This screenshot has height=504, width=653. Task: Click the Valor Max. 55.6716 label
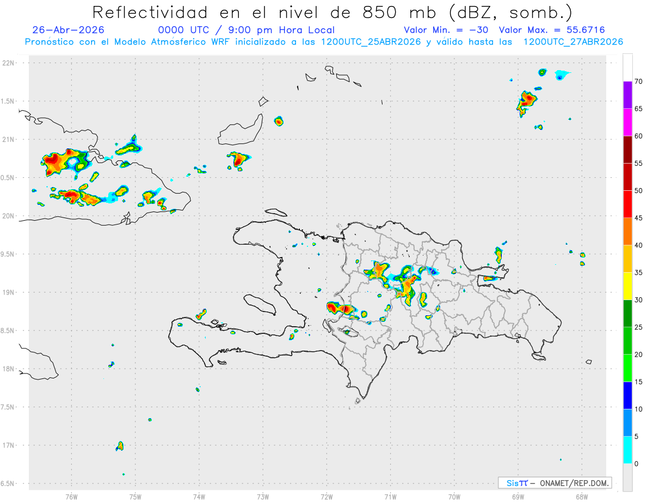click(552, 30)
